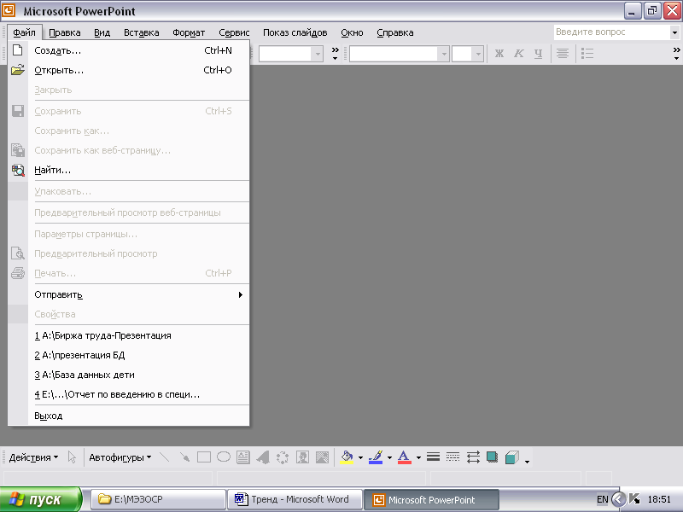Click the Line Color brush icon
683x512 pixels.
pyautogui.click(x=376, y=457)
